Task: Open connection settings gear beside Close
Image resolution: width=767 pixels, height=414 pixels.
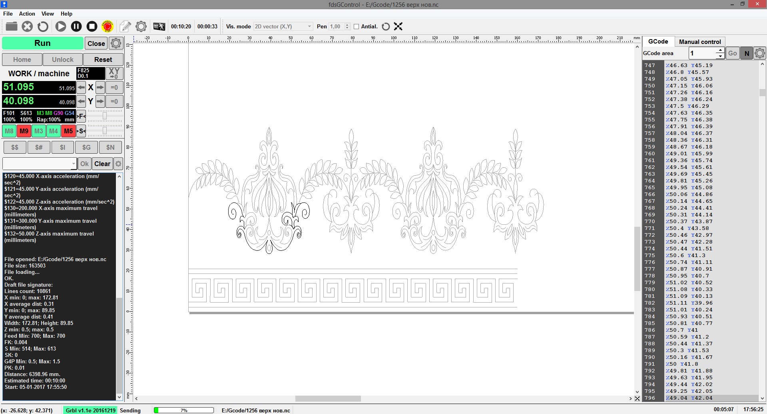Action: pyautogui.click(x=116, y=43)
